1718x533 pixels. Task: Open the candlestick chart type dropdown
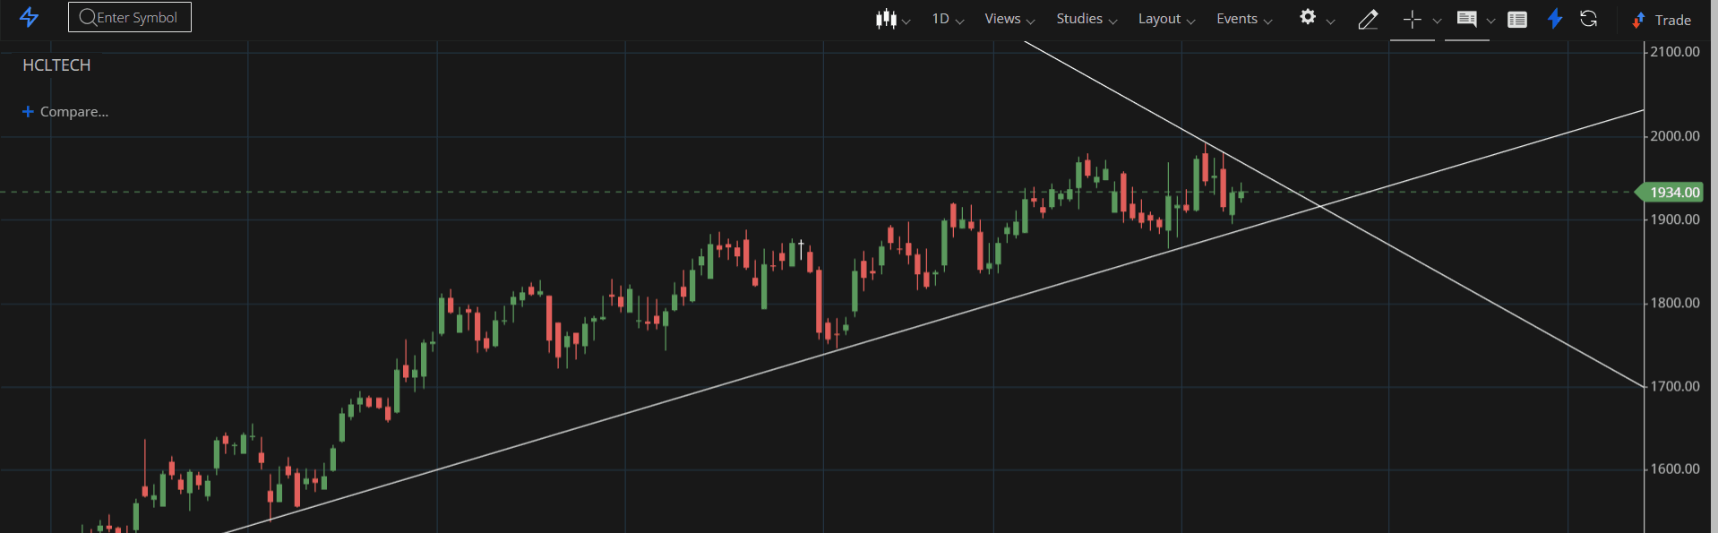click(892, 19)
